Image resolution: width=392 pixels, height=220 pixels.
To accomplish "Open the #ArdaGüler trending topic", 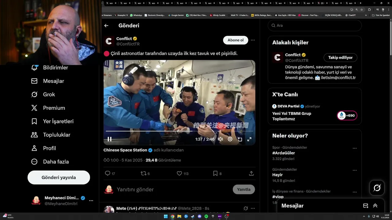I will click(284, 153).
